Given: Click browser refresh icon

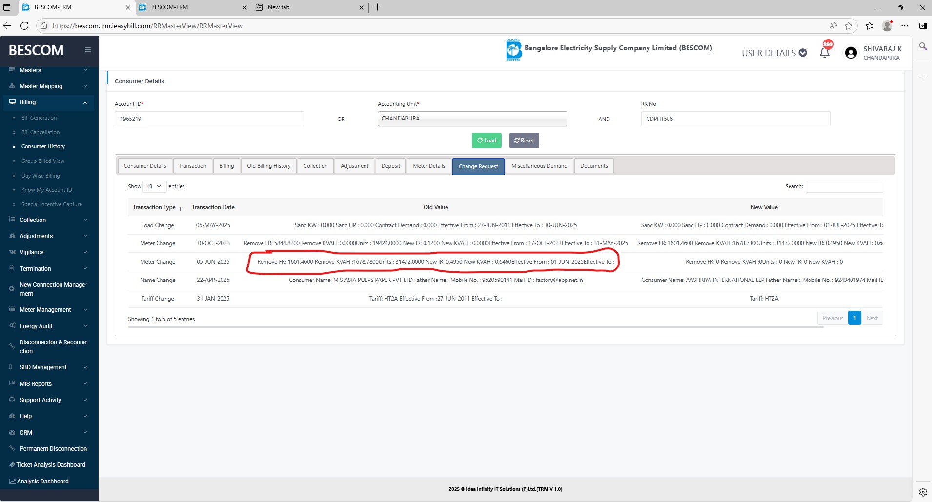Looking at the screenshot, I should pos(24,26).
